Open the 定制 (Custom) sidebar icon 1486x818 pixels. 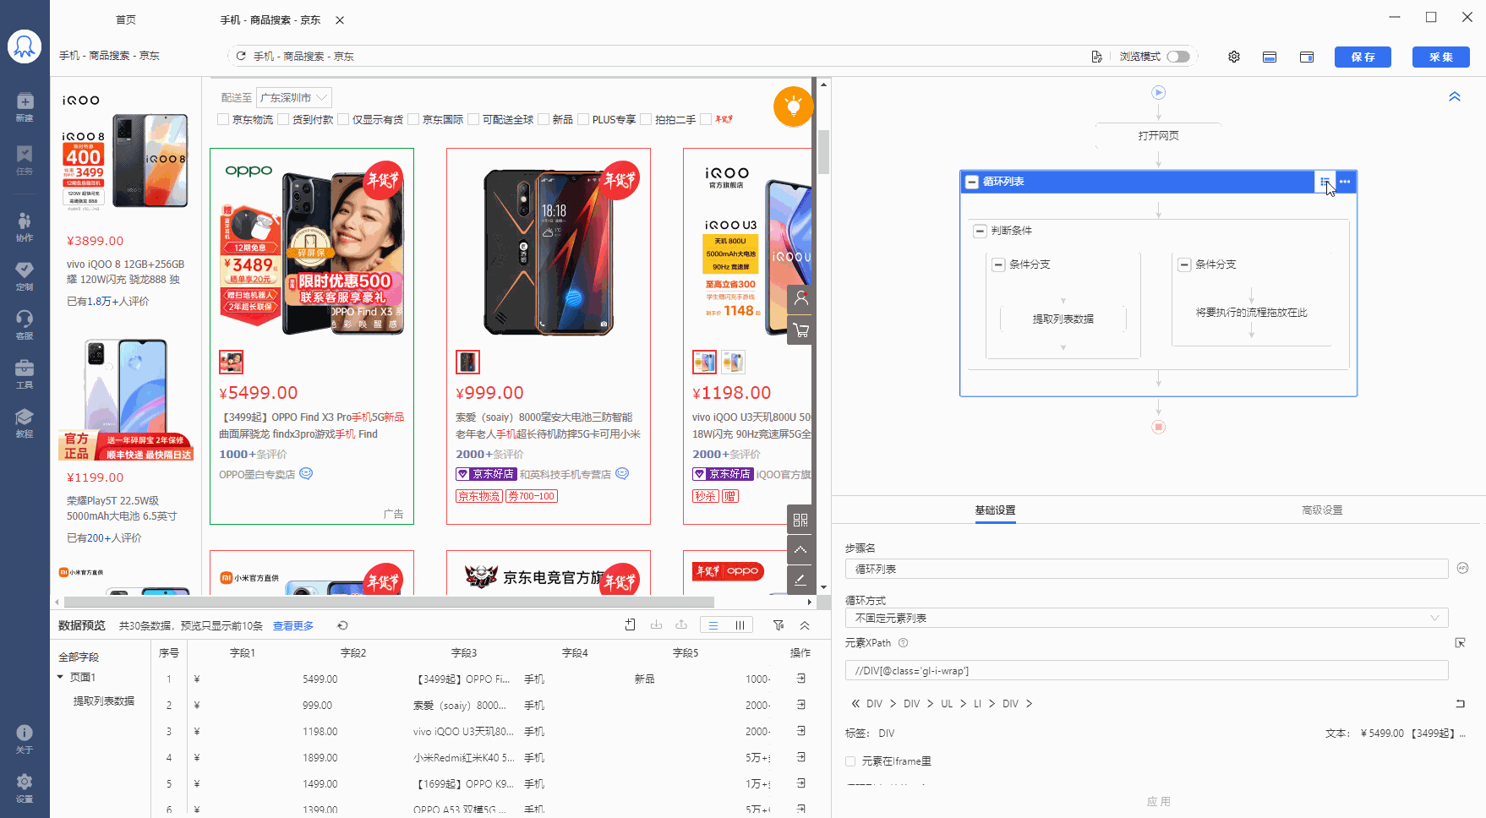[25, 275]
